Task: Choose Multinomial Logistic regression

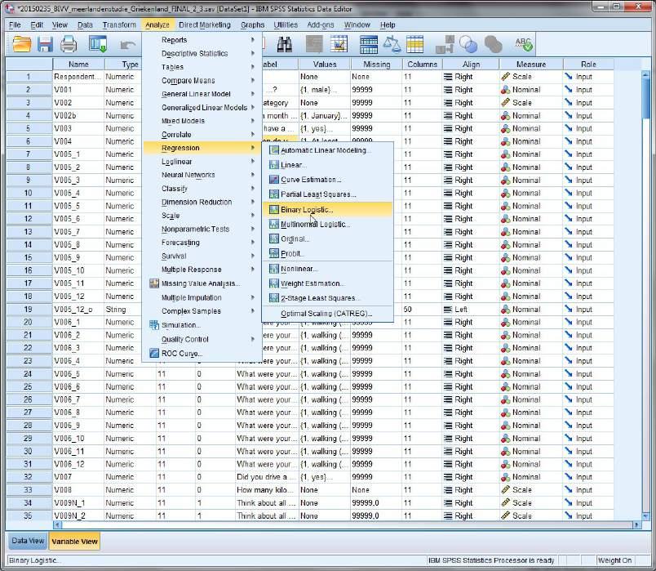Action: (x=327, y=224)
